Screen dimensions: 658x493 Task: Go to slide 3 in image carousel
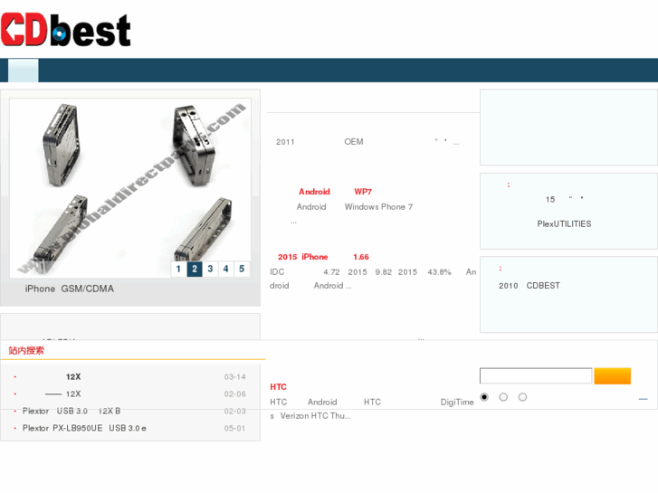click(x=210, y=269)
